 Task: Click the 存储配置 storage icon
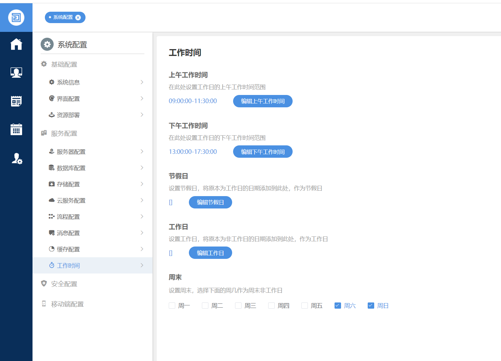(x=52, y=184)
